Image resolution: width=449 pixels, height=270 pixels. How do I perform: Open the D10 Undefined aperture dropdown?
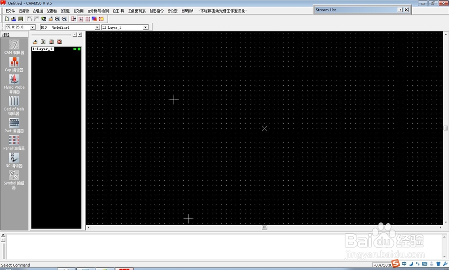[97, 27]
